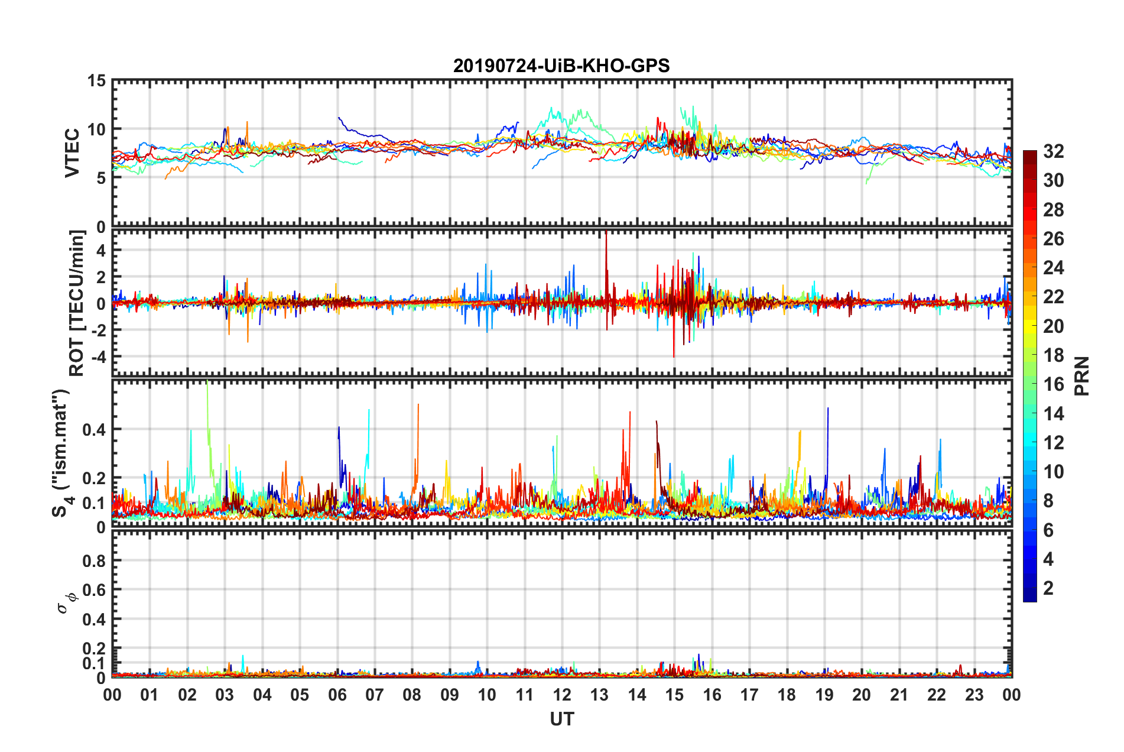Click the sigma phi axis label
1124x752 pixels.
(66, 603)
